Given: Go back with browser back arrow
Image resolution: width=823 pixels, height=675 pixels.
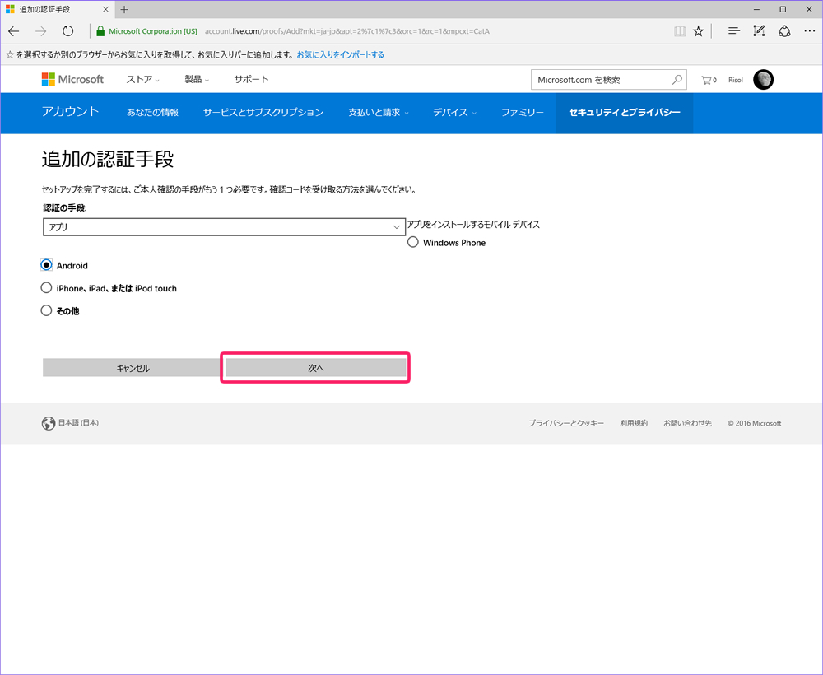Looking at the screenshot, I should point(14,31).
